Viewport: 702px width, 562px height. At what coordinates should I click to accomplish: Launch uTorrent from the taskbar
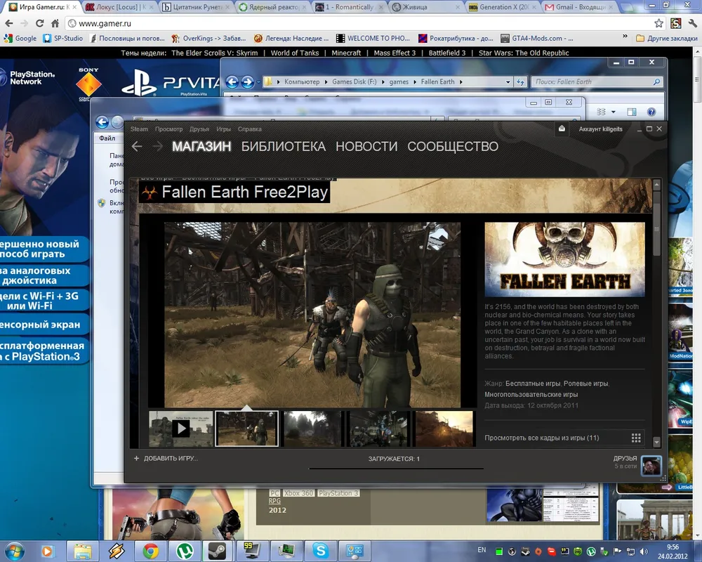[183, 551]
